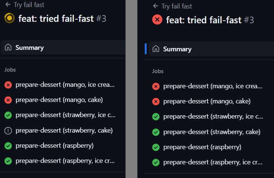Click right panel run title 'feat: tried fail-fast'
Viewport: 274px width, 178px height.
204,20
